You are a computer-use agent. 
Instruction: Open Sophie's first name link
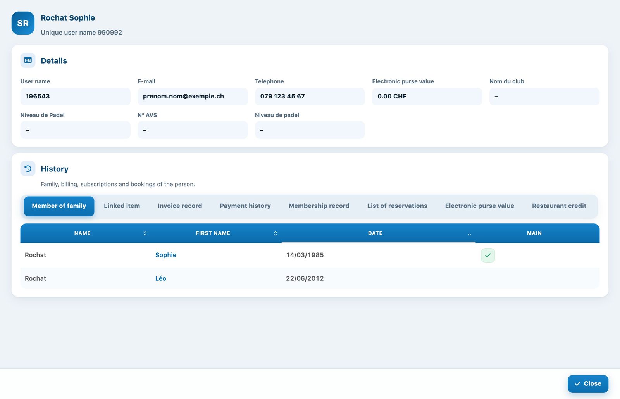click(x=166, y=255)
